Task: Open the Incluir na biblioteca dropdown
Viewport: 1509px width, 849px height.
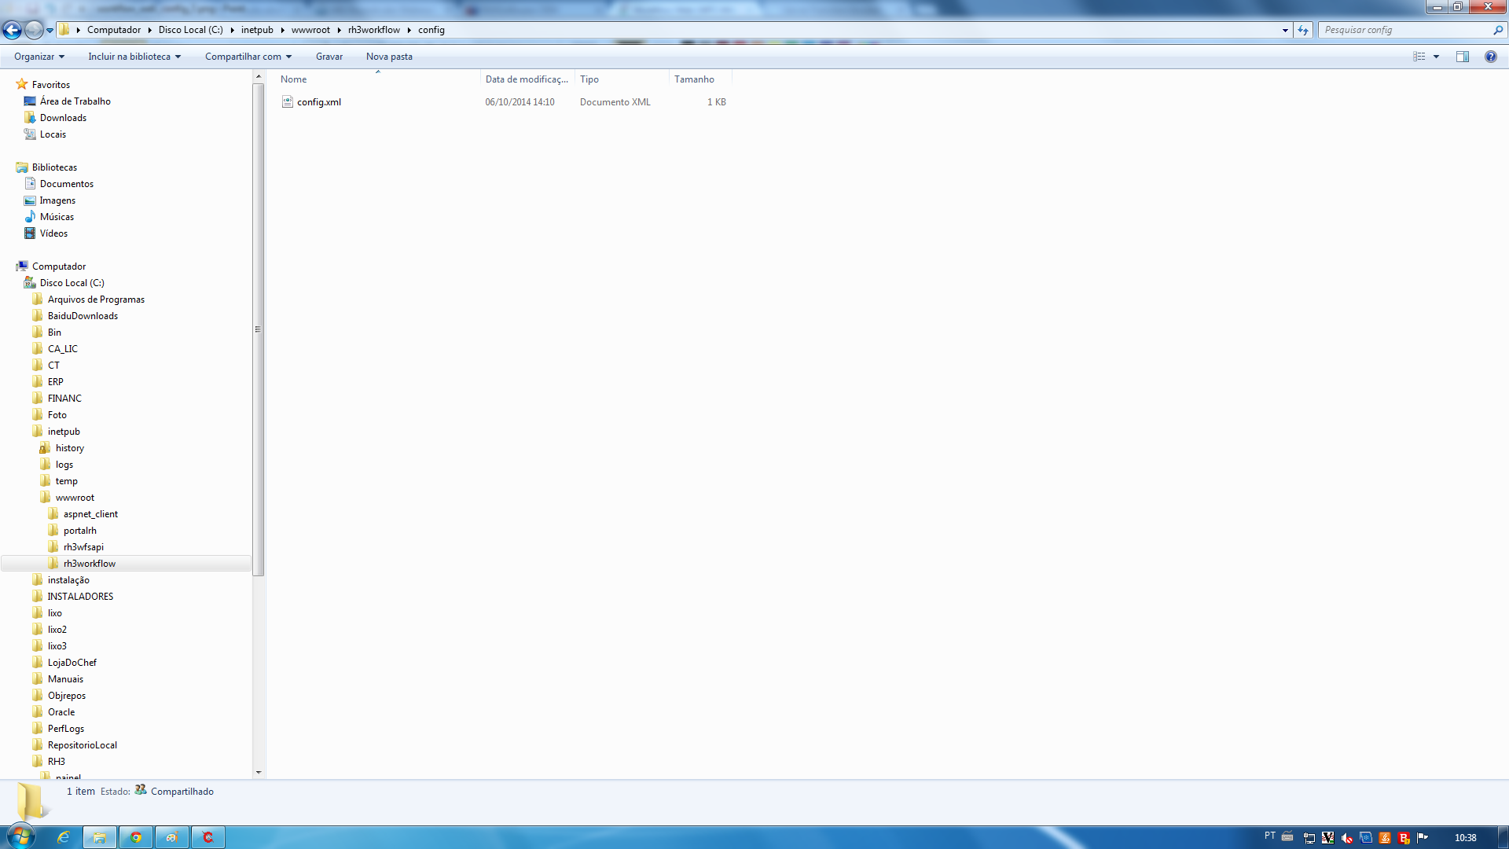Action: (134, 57)
